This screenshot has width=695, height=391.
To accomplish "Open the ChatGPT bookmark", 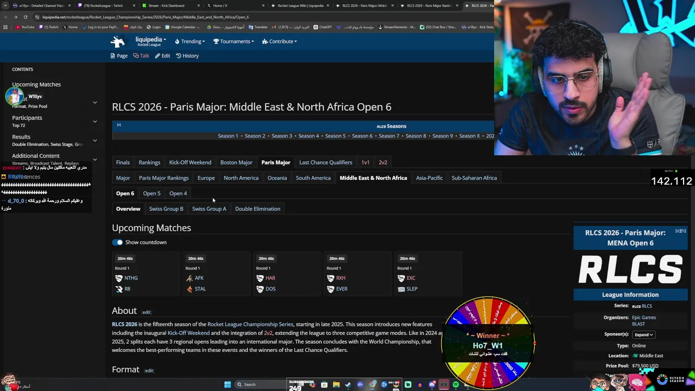I will [x=323, y=27].
